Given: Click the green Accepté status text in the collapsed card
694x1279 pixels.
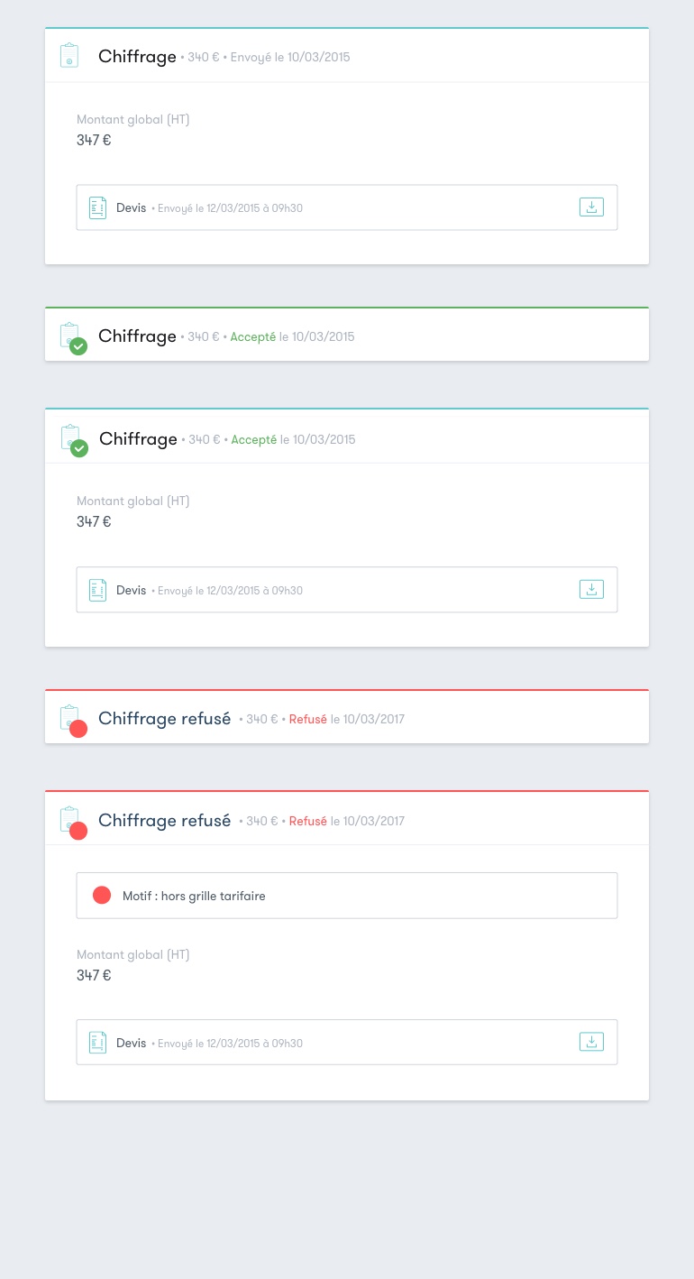Looking at the screenshot, I should click(x=253, y=336).
